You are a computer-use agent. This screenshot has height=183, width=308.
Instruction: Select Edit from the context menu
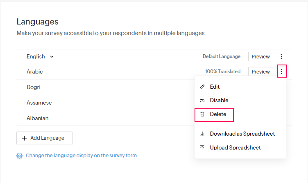click(x=215, y=87)
